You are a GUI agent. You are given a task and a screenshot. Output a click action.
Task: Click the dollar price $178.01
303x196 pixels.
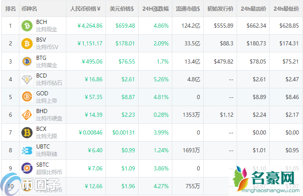point(125,44)
